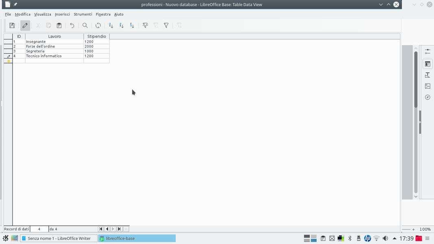The height and width of the screenshot is (244, 434).
Task: Open the File menu
Action: pos(8,14)
